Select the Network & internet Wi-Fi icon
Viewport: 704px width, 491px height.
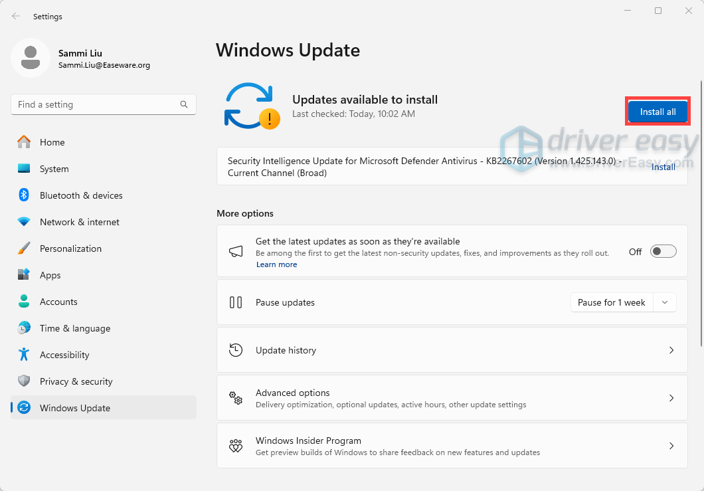(x=24, y=222)
